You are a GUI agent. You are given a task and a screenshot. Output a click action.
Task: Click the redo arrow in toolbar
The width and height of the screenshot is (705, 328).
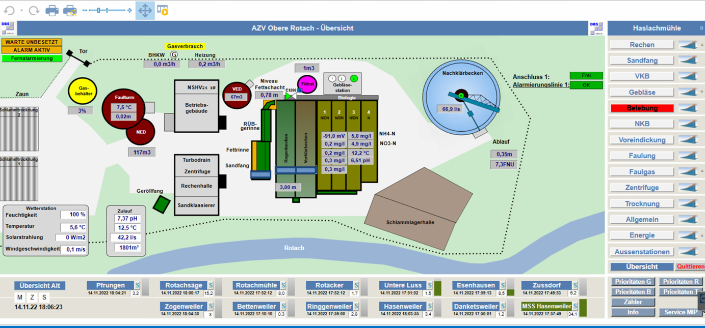click(34, 10)
